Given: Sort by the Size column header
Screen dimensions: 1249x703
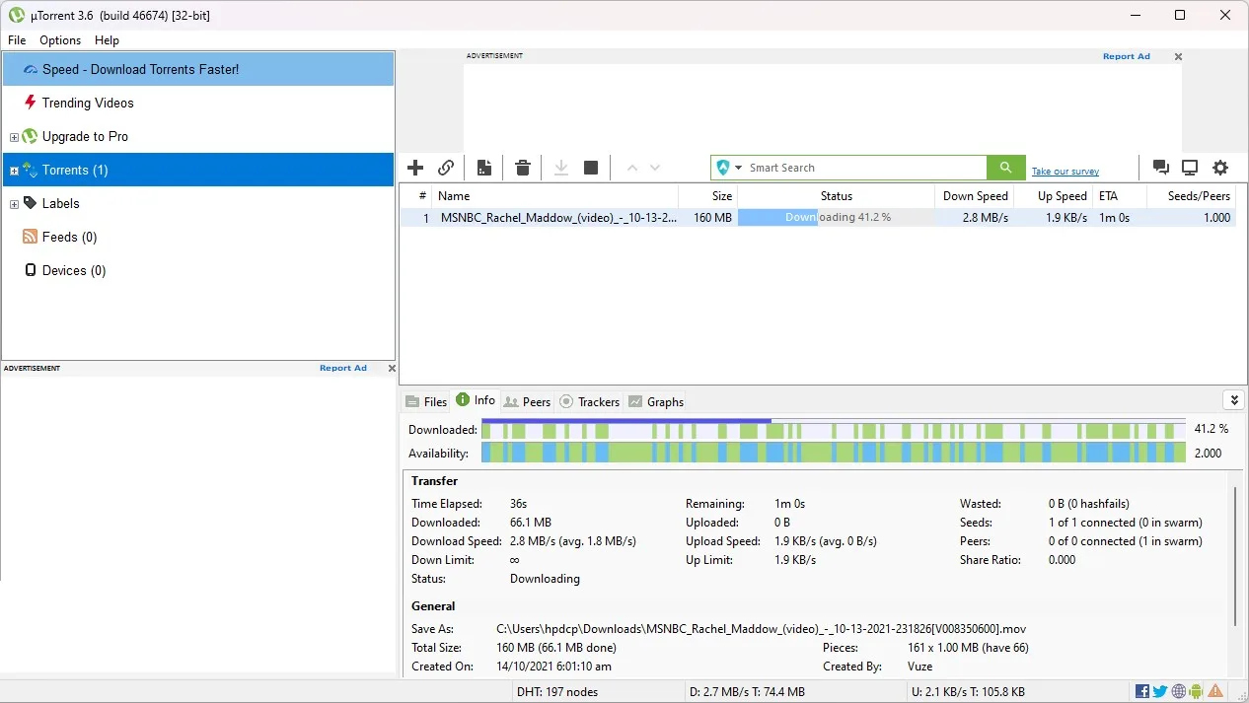Looking at the screenshot, I should (x=707, y=196).
